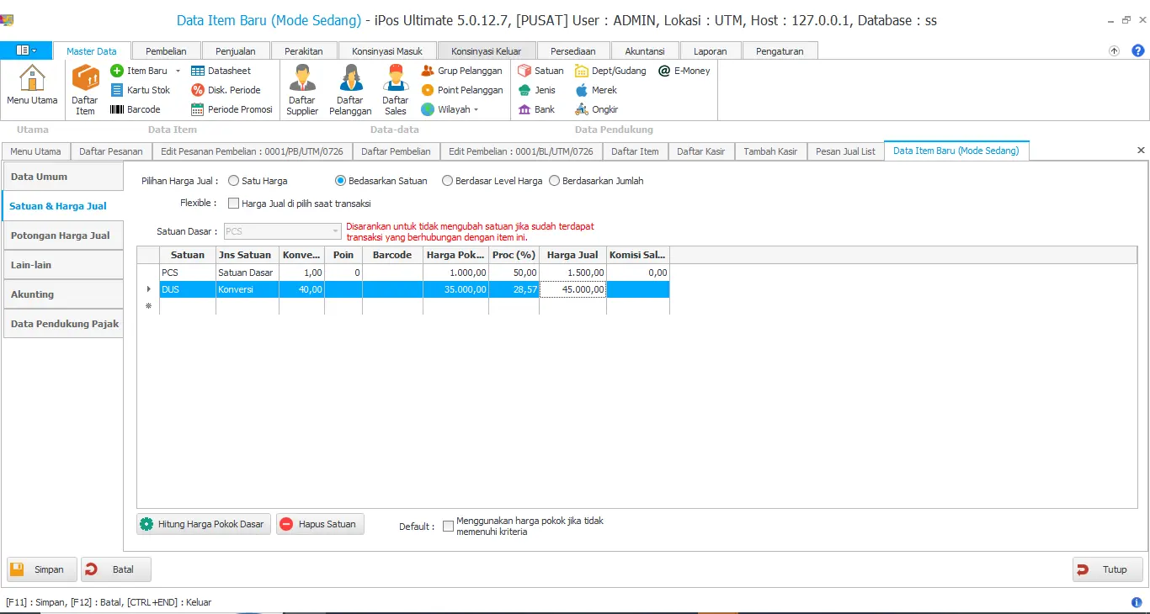The width and height of the screenshot is (1150, 614).
Task: Click the Item Baru plus icon
Action: tap(117, 71)
